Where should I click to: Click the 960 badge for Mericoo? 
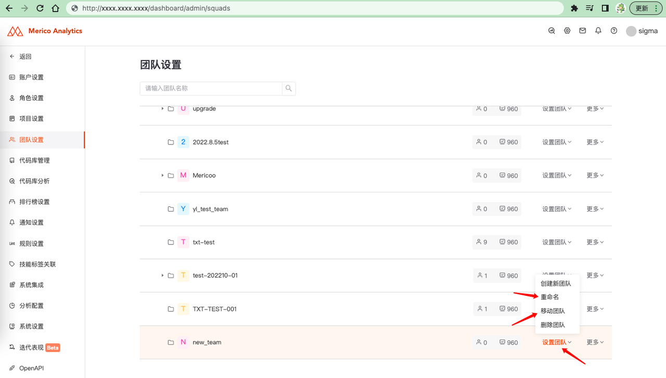(508, 175)
